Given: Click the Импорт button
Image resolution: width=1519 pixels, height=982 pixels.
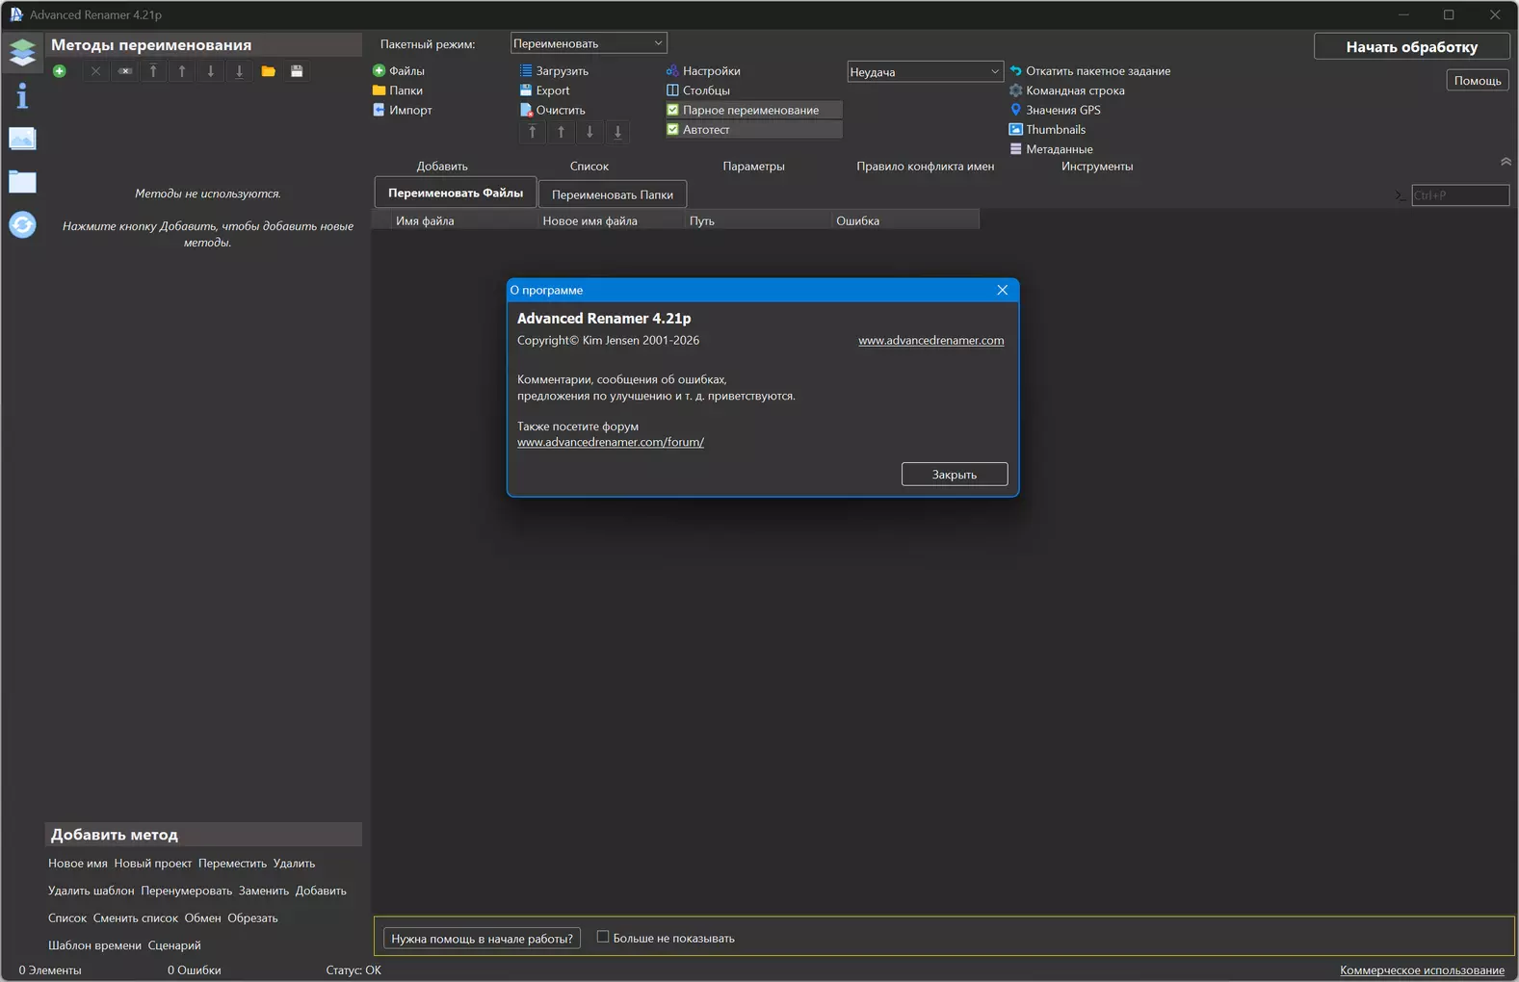Looking at the screenshot, I should tap(403, 110).
